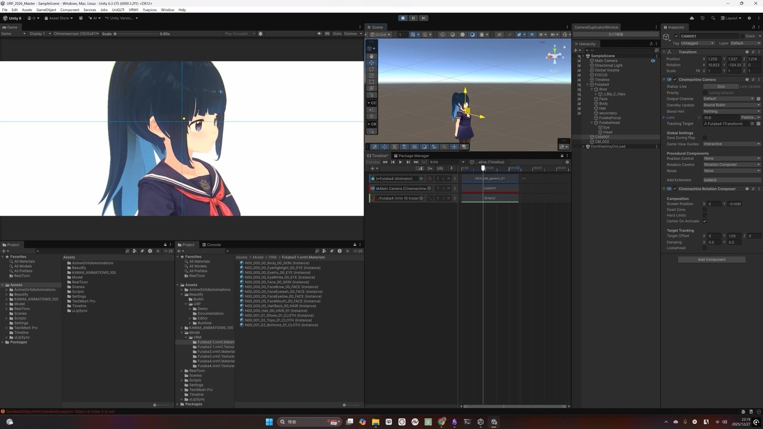763x429 pixels.
Task: Open the Layer dropdown showing Default
Action: pyautogui.click(x=745, y=43)
